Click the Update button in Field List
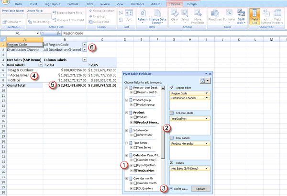Viewport: 287px width, 196px height. [x=201, y=189]
